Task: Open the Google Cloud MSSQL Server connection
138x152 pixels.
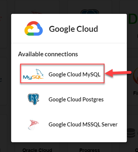Action: tap(69, 124)
